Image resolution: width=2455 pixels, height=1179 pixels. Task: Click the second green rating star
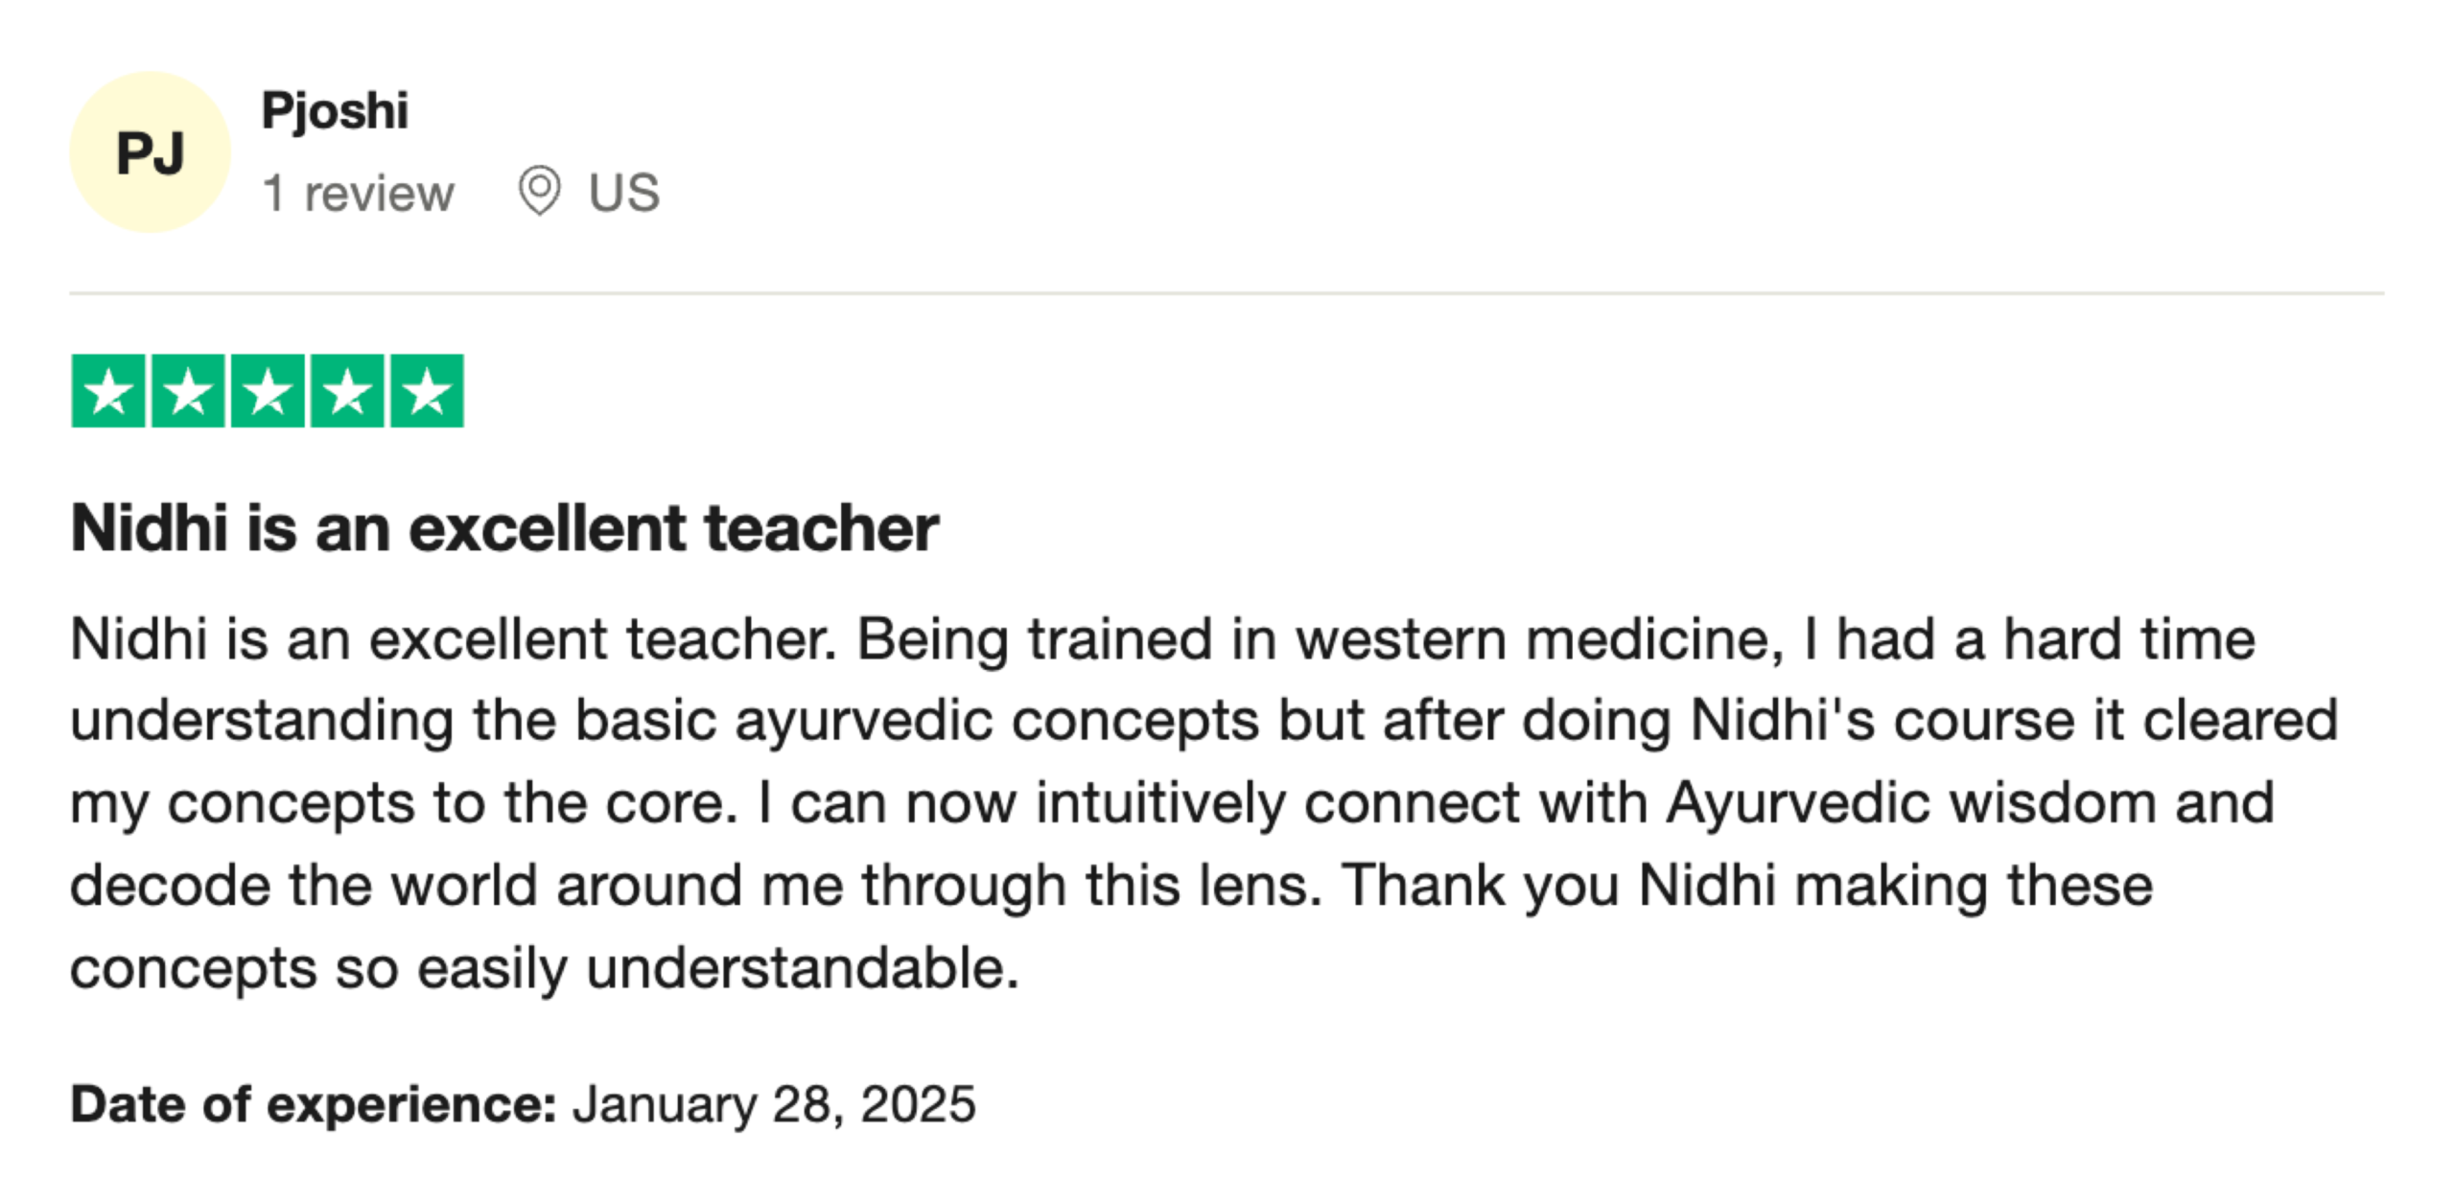188,391
